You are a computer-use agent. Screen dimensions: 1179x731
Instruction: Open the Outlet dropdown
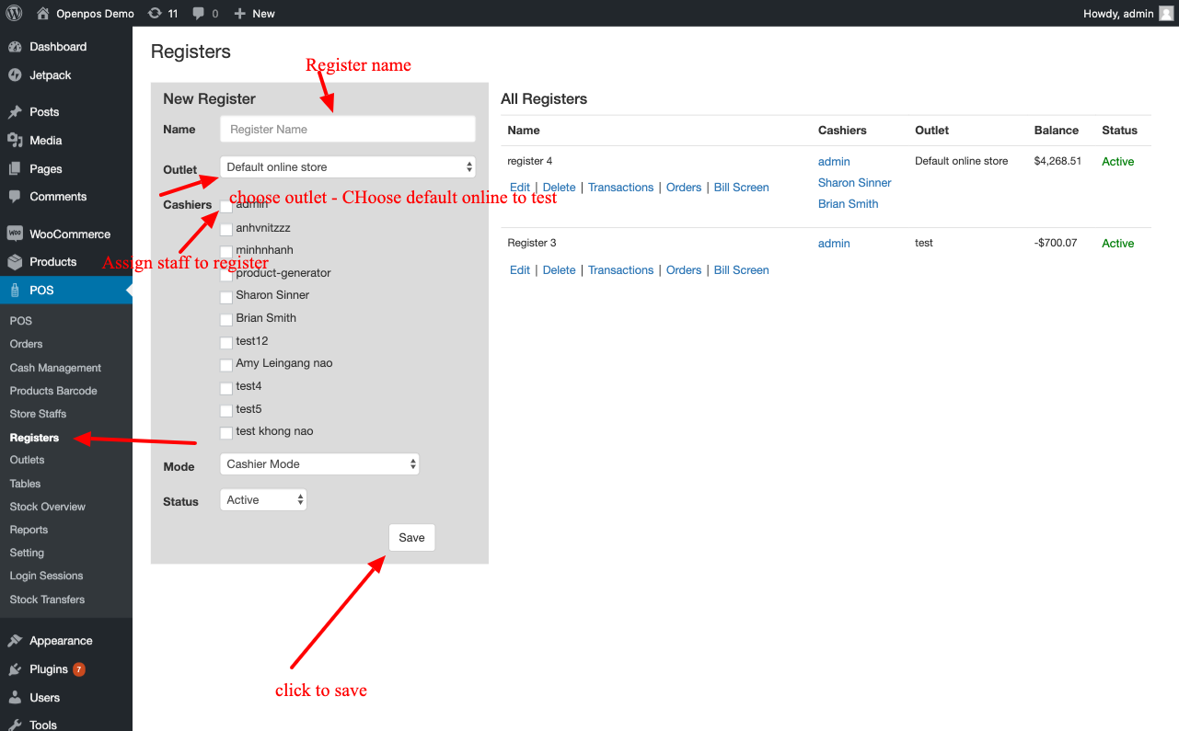[x=348, y=167]
